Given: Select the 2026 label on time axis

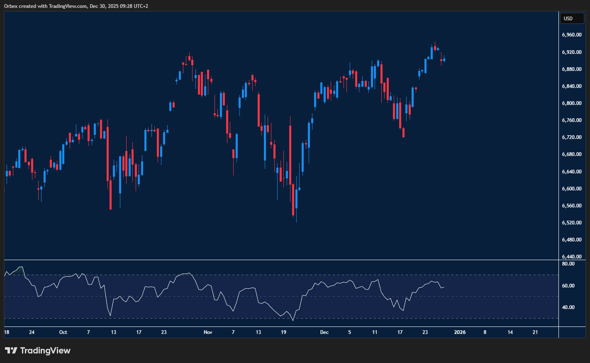Looking at the screenshot, I should coord(460,332).
